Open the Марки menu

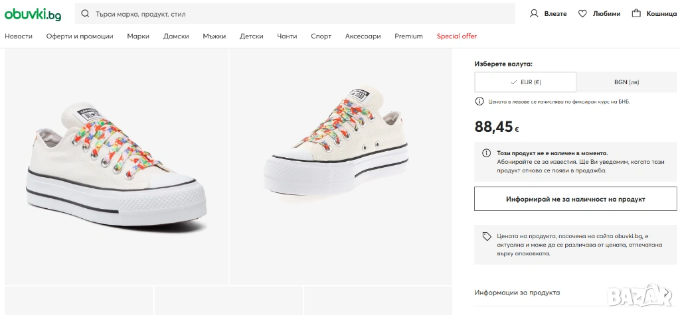coord(138,36)
